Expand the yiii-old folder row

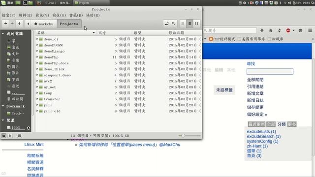coord(37,111)
